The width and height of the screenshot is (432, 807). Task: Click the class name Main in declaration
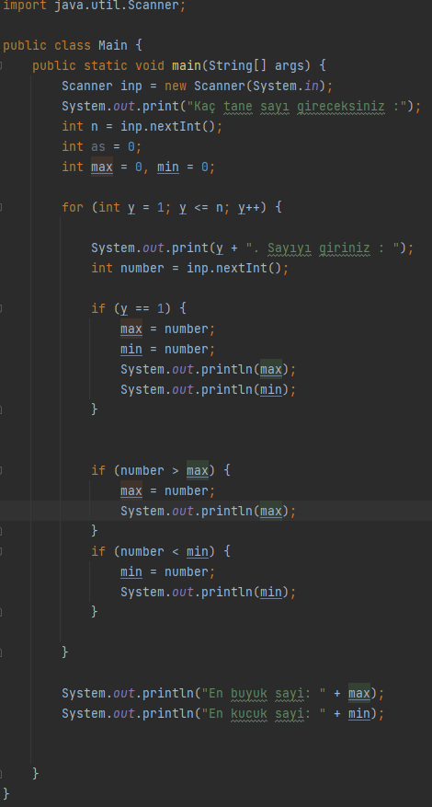pyautogui.click(x=113, y=45)
